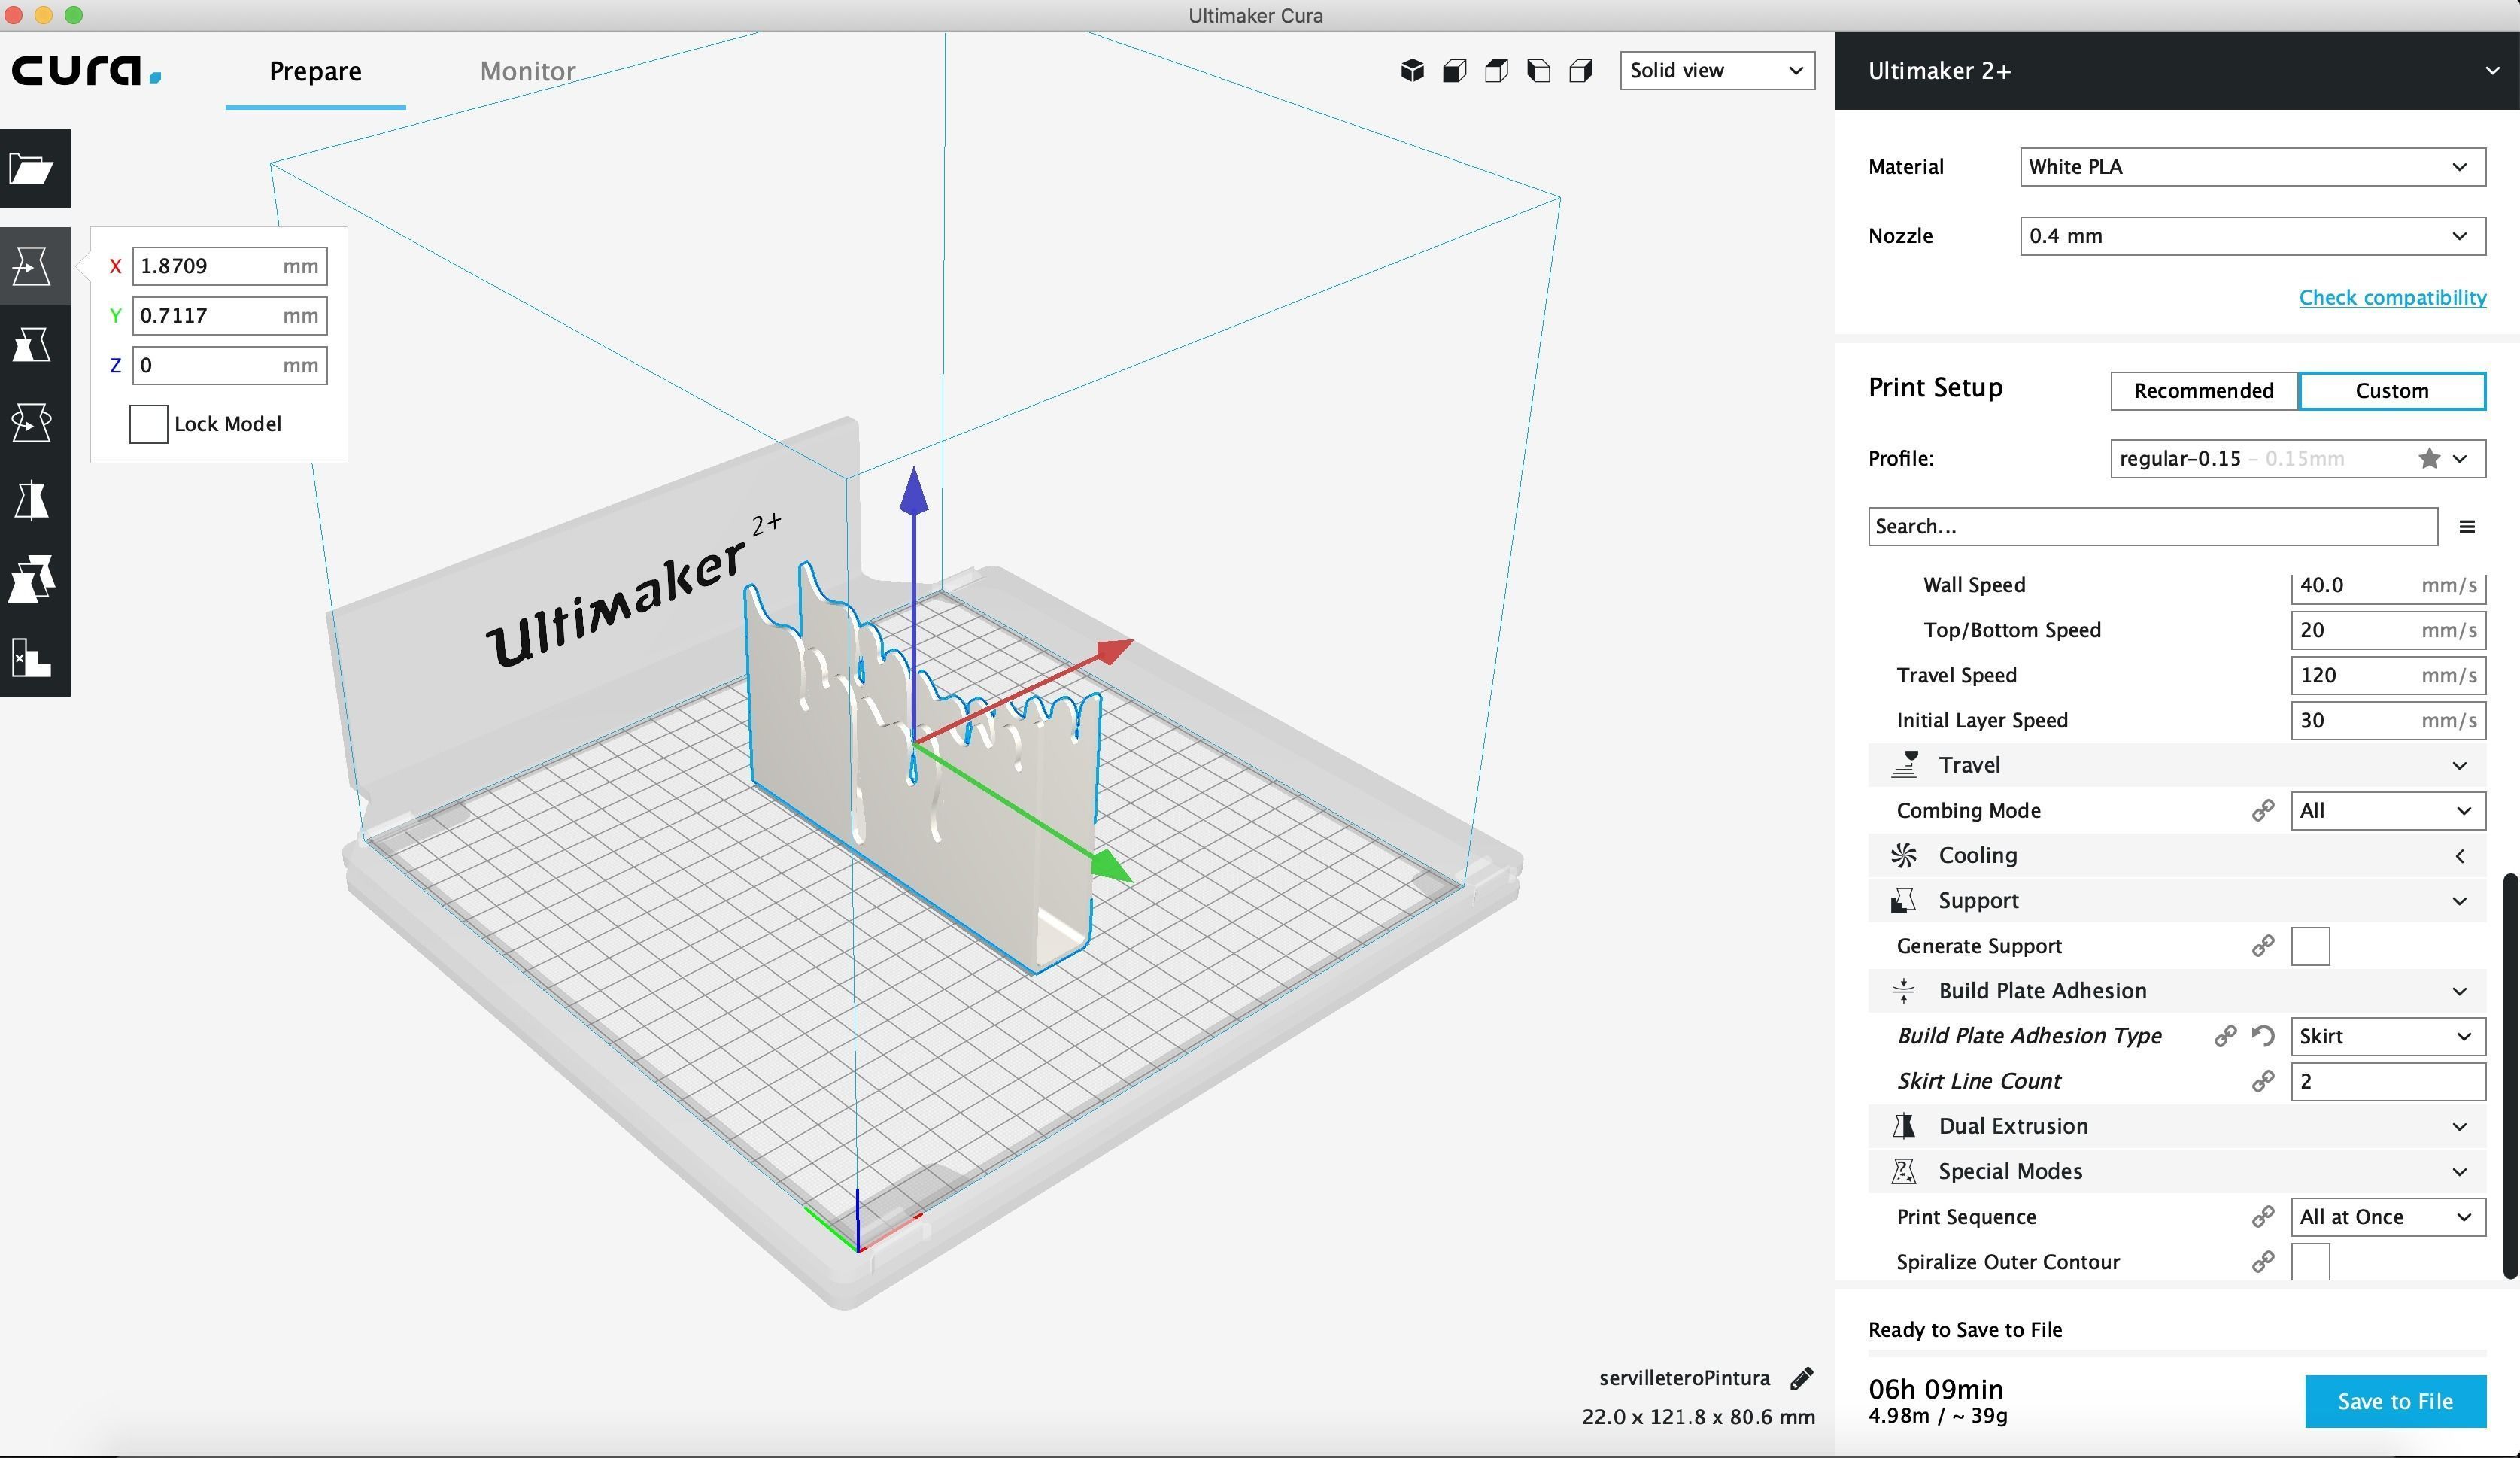Image resolution: width=2520 pixels, height=1458 pixels.
Task: Select the Mirror tool icon
Action: (32, 500)
